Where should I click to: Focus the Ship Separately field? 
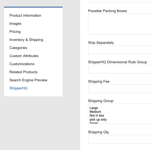(121, 50)
